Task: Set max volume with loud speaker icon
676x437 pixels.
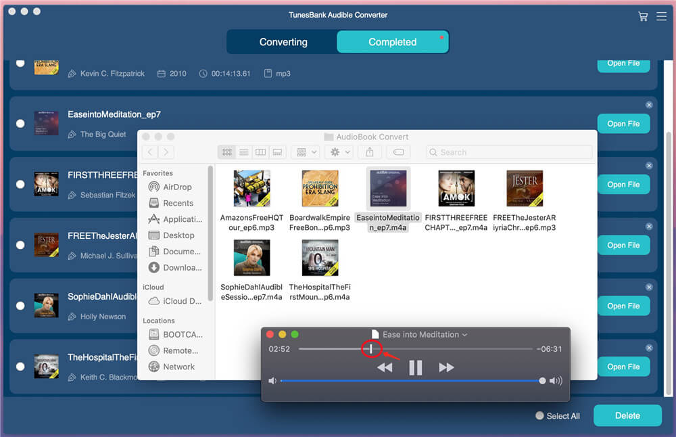Action: click(x=556, y=381)
